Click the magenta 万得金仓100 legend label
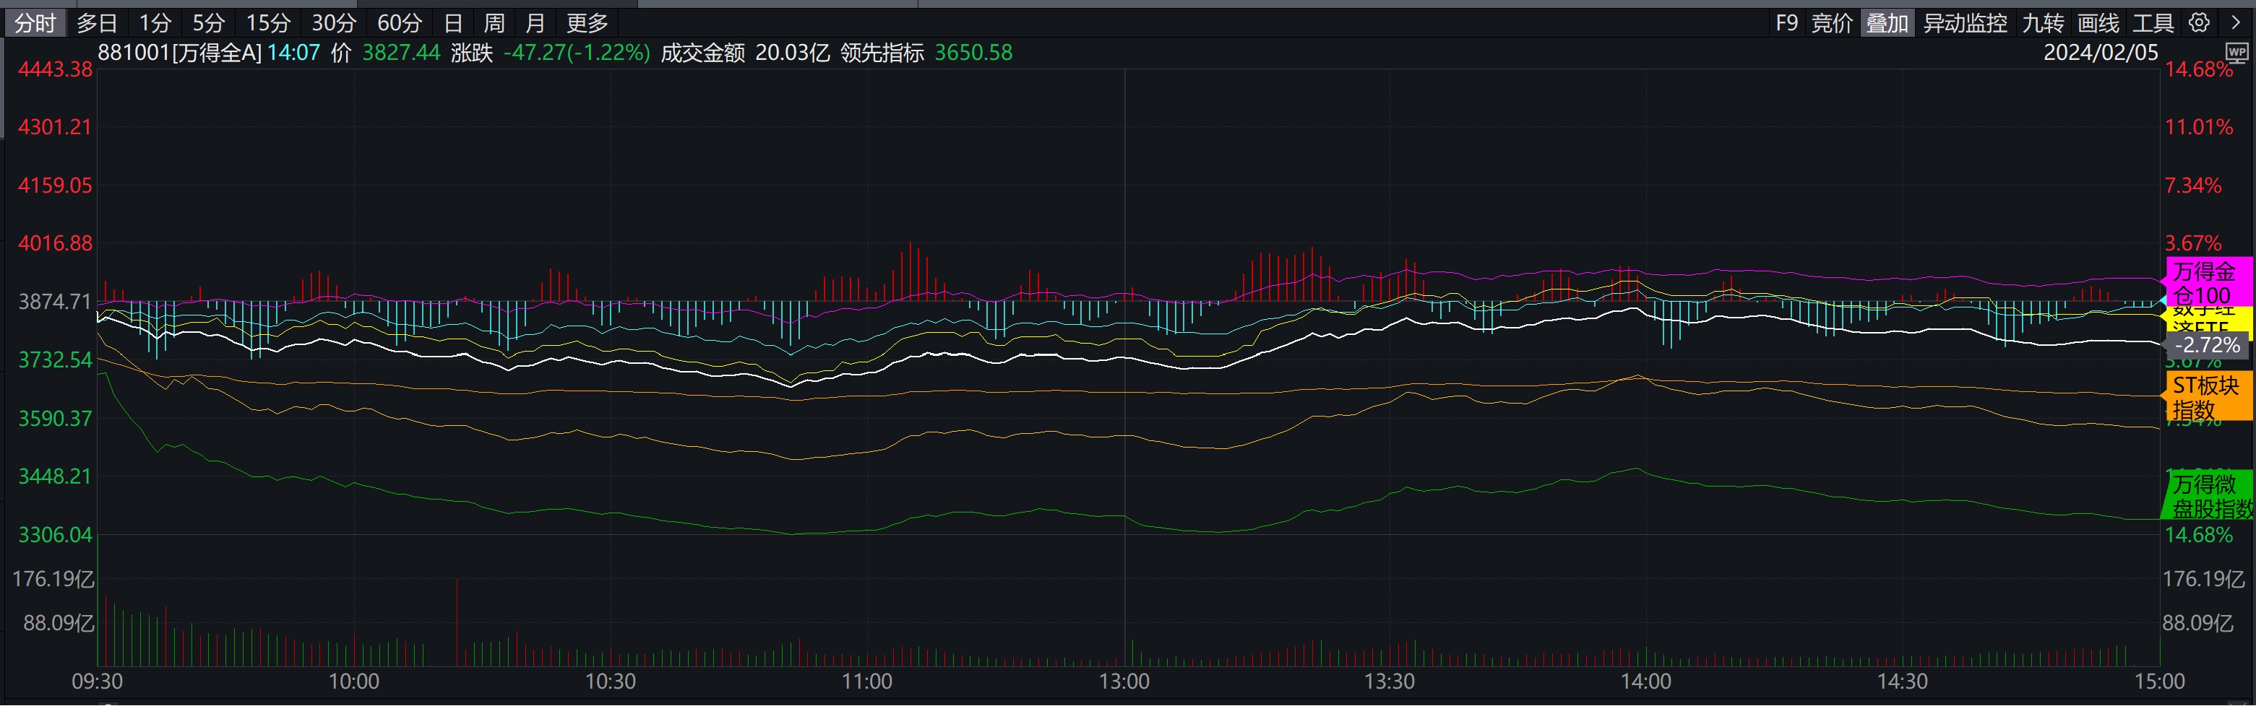Screen dimensions: 2256x706 [2207, 282]
